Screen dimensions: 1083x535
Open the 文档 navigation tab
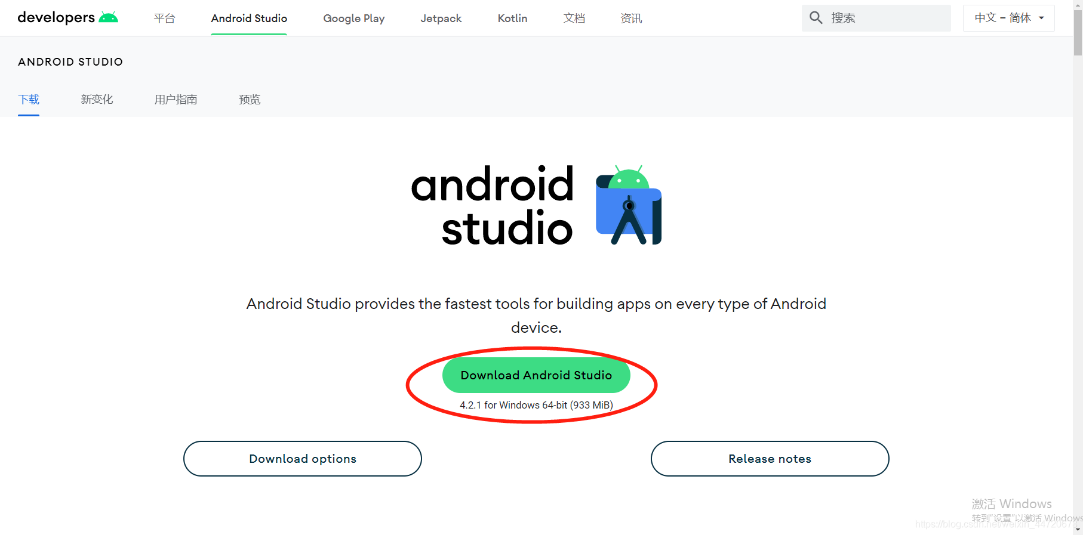(574, 18)
